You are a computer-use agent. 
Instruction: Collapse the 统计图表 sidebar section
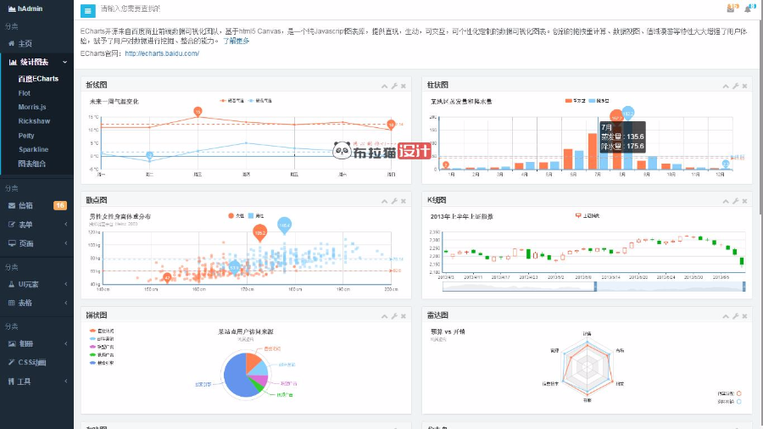coord(36,62)
